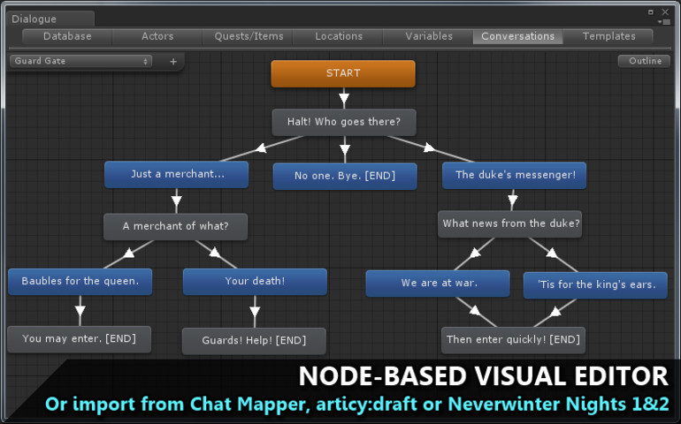This screenshot has width=681, height=424.
Task: Select the 'Halt! Who goes there?' node
Action: (x=344, y=123)
